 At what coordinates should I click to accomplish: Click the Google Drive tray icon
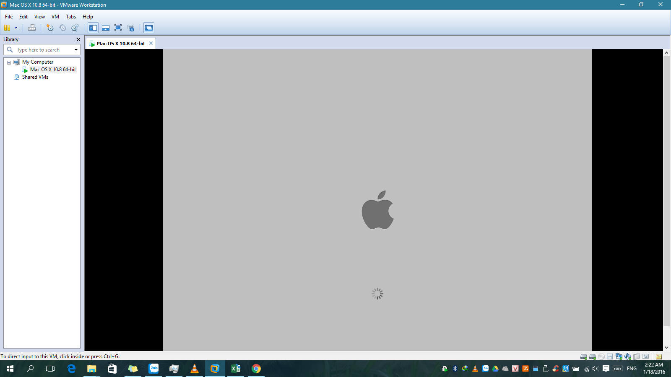coord(495,369)
